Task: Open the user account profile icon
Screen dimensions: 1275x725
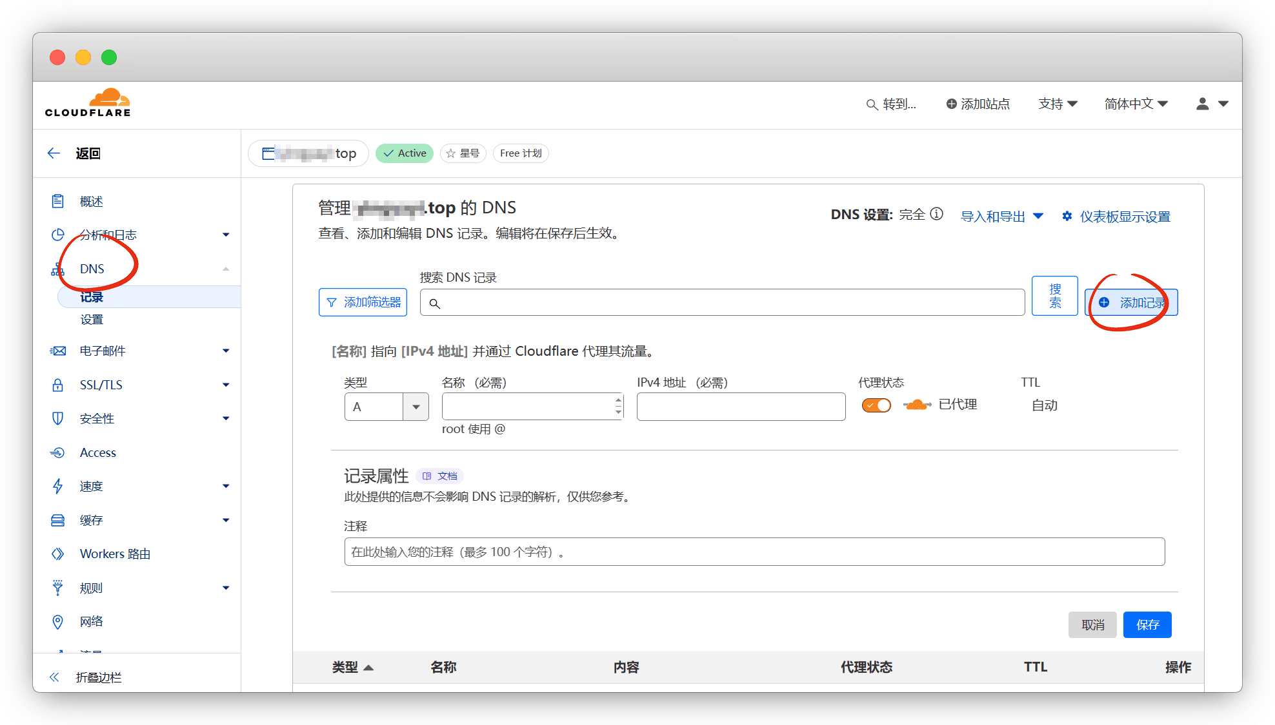Action: pos(1202,104)
